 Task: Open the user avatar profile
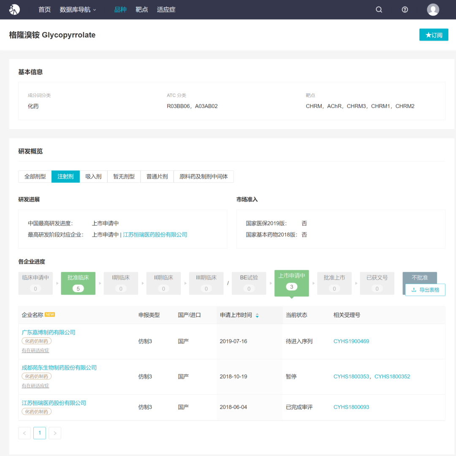pos(433,10)
